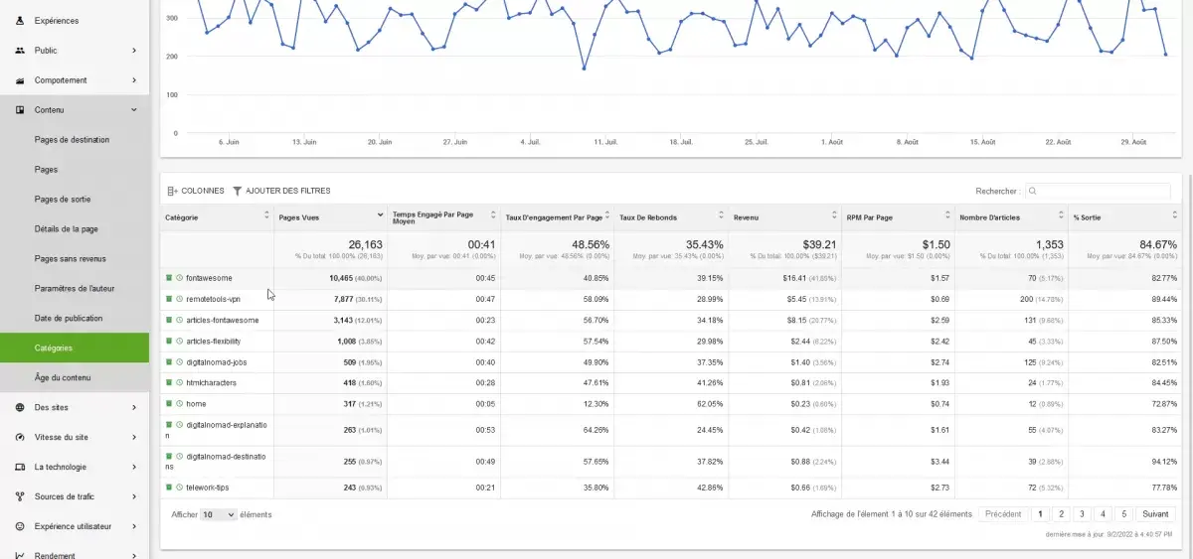Image resolution: width=1193 pixels, height=559 pixels.
Task: Click the magnifier icon in the Rechercher box
Action: (1033, 191)
